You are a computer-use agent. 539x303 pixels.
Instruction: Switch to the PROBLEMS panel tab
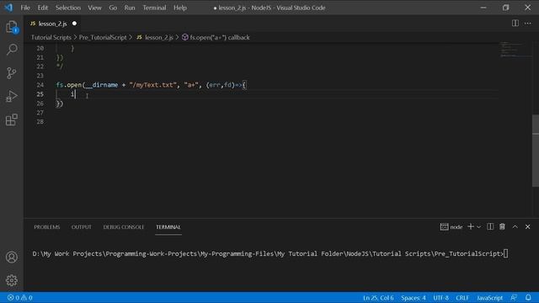(x=47, y=227)
